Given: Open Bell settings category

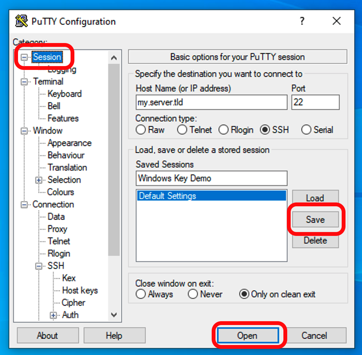Looking at the screenshot, I should coord(54,106).
